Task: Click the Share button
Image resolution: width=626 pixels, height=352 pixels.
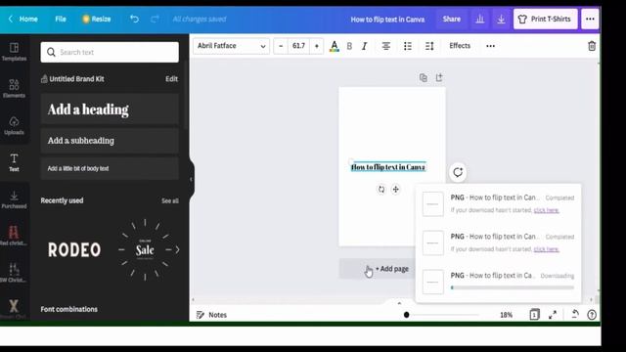Action: 451,19
